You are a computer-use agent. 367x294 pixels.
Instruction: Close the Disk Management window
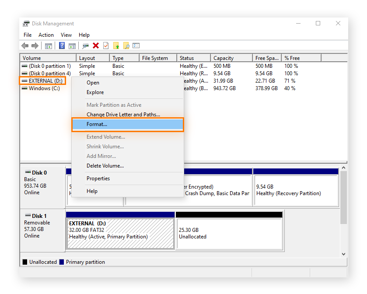[x=338, y=24]
